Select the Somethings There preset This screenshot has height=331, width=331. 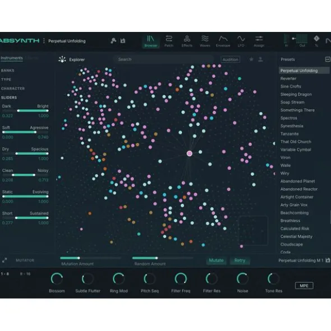tap(297, 110)
